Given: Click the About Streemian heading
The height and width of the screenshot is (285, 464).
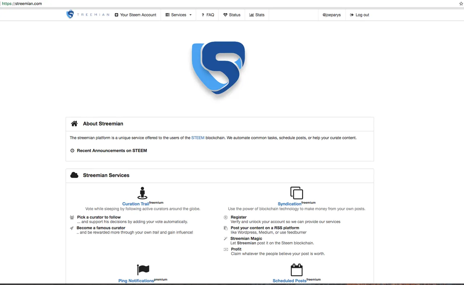Looking at the screenshot, I should coord(103,124).
